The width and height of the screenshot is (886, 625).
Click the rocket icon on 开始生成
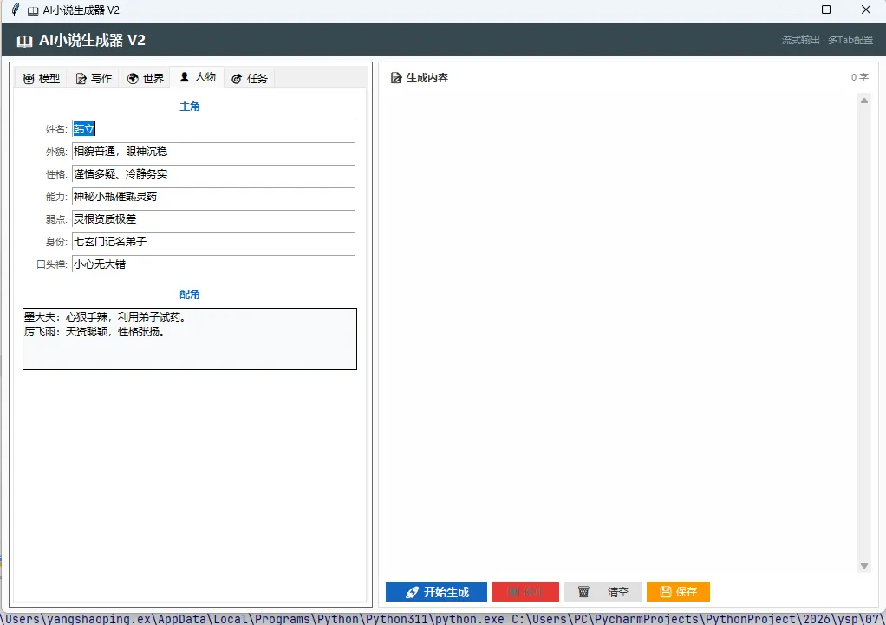(x=412, y=592)
